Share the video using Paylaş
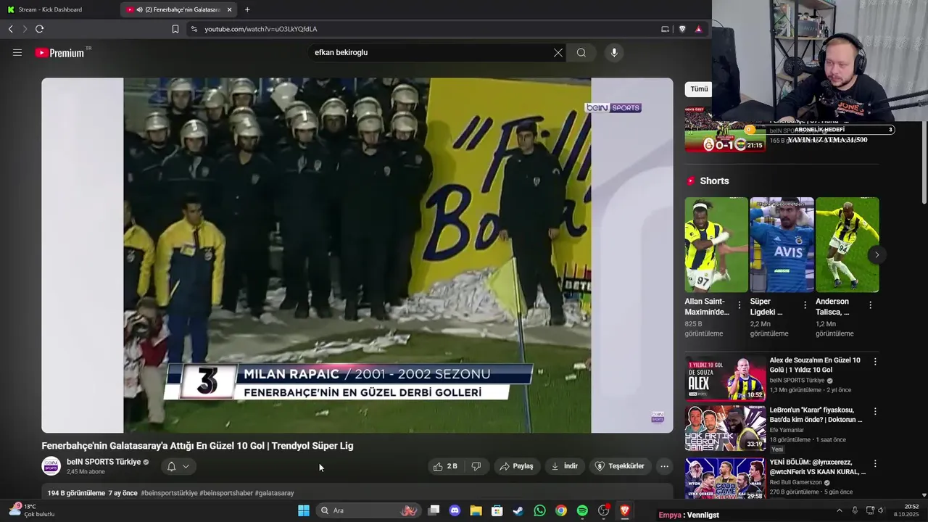928x522 pixels. 516,466
